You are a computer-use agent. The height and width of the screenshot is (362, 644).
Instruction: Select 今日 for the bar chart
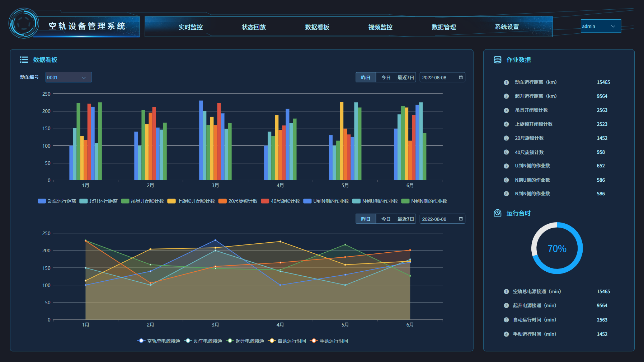tap(386, 77)
